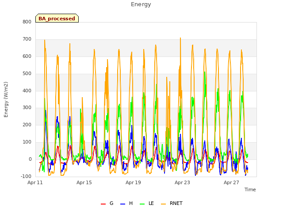Toggle the H series legend entry
Viewport: 283px width, 212px height.
[x=126, y=203]
